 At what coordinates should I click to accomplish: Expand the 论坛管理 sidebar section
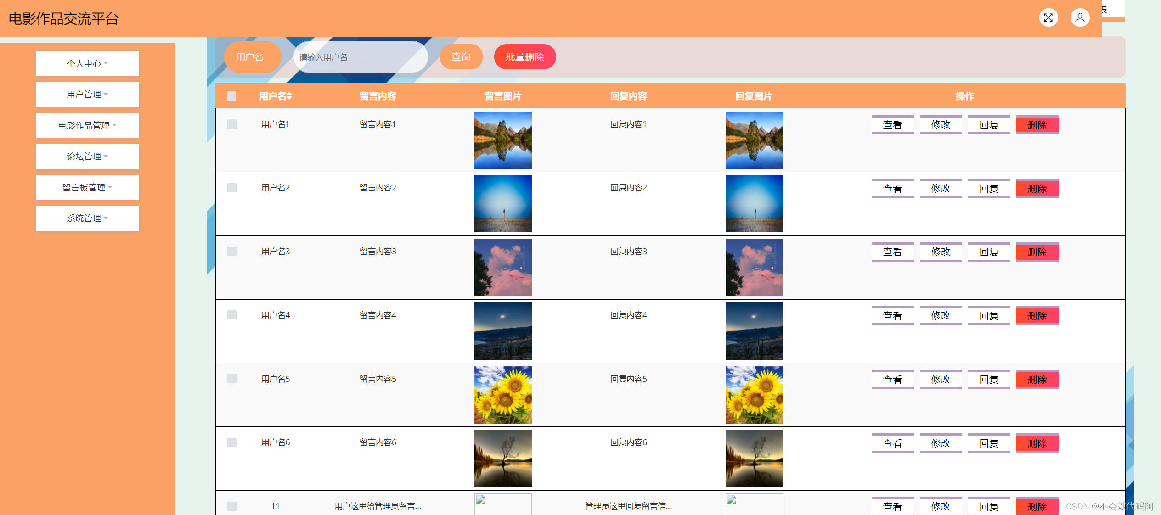coord(87,156)
